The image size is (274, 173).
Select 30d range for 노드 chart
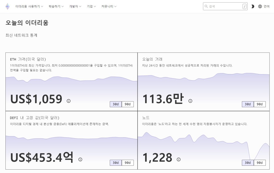coord(248,163)
